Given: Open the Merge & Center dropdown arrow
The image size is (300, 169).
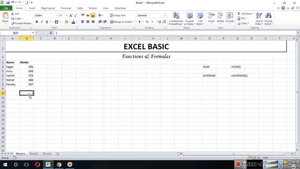Looking at the screenshot, I should (134, 22).
